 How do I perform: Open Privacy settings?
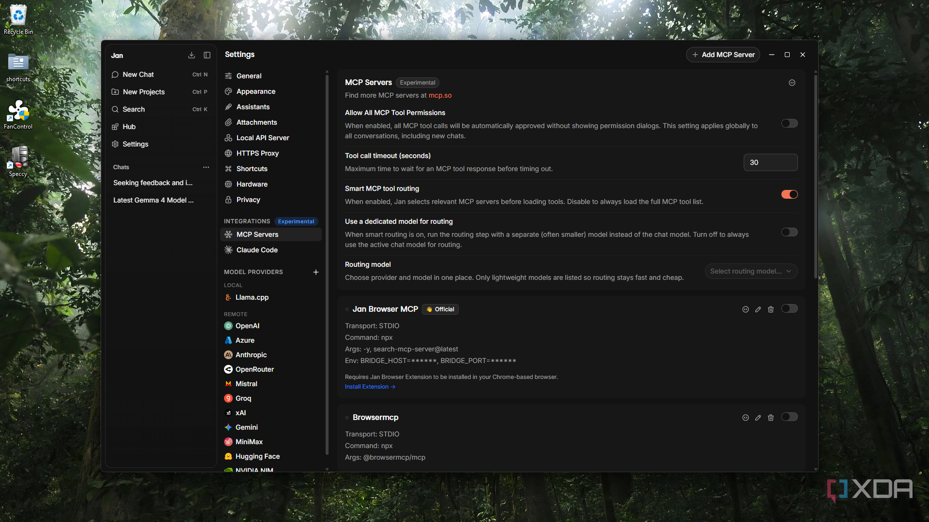coord(271,200)
